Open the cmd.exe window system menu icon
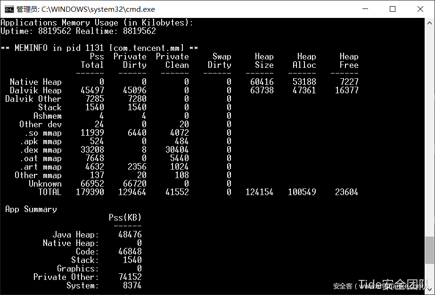 click(x=8, y=9)
